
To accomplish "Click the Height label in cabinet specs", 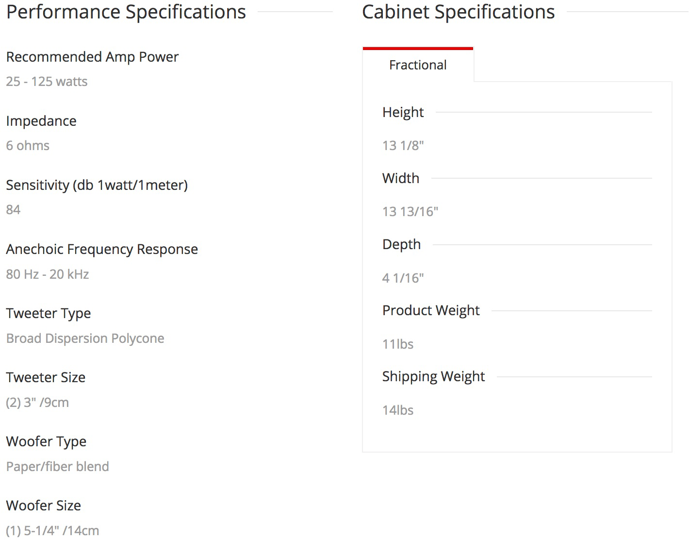I will point(403,112).
